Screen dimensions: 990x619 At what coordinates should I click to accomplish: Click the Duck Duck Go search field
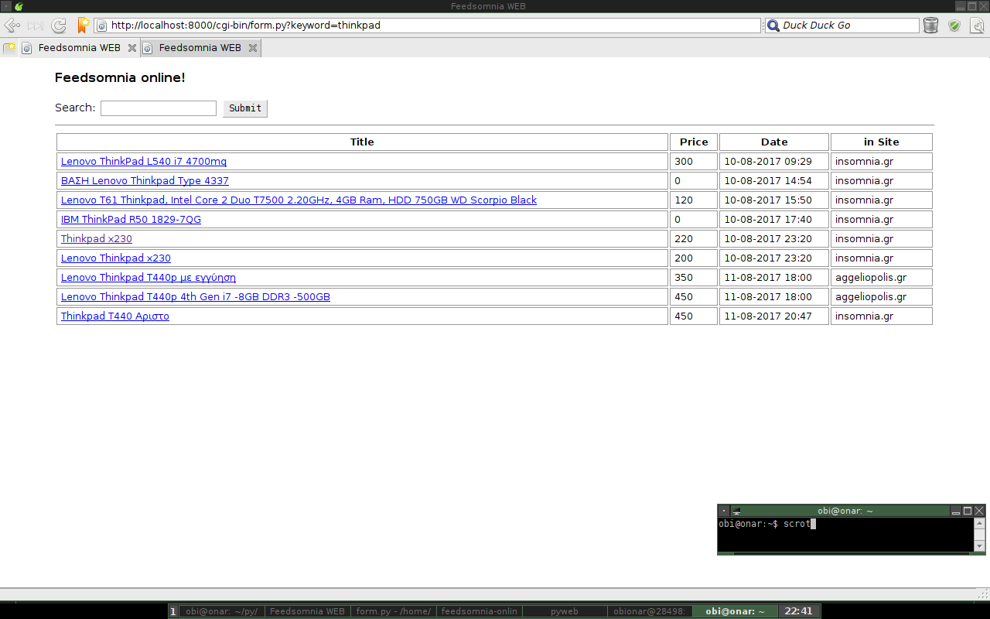[x=842, y=26]
